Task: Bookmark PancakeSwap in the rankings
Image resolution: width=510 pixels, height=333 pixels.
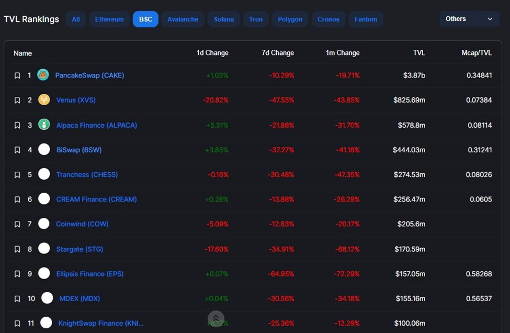Action: [17, 75]
